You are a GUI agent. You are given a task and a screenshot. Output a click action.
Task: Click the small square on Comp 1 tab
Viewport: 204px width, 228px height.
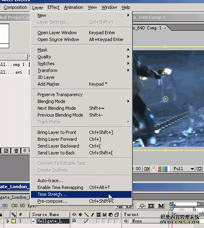(165, 28)
